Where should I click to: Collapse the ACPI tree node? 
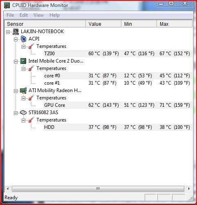click(16, 40)
